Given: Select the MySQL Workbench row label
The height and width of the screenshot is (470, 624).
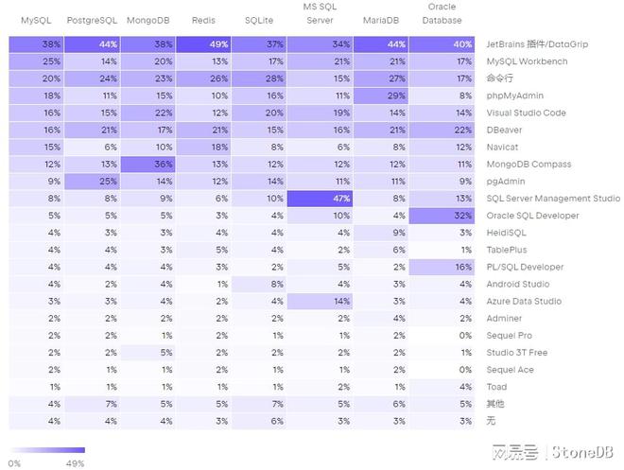Looking at the screenshot, I should [527, 61].
